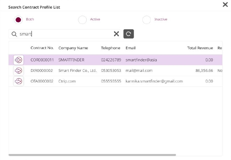Click the Total Revenue column header
Viewport: 231px width, 160px height.
point(200,48)
